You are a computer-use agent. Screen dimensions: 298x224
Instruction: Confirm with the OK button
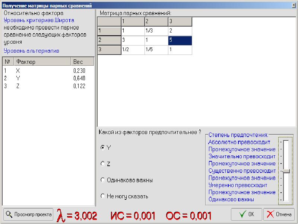pyautogui.click(x=247, y=214)
